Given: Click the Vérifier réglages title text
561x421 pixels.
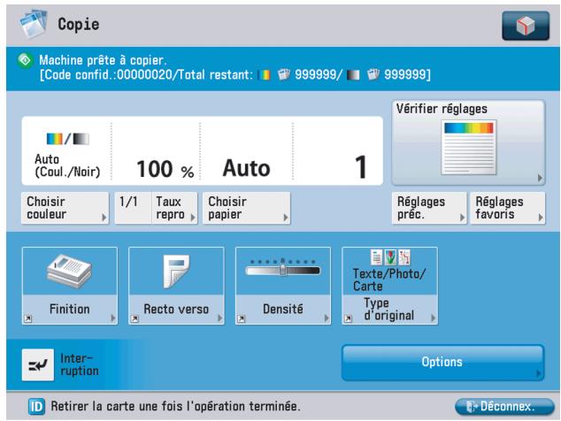Looking at the screenshot, I should [442, 109].
